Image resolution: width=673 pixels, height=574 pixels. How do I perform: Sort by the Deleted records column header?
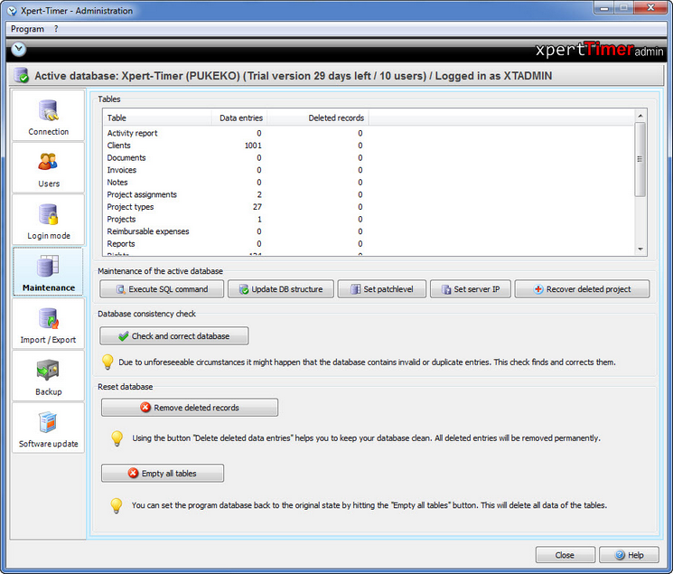click(x=318, y=118)
